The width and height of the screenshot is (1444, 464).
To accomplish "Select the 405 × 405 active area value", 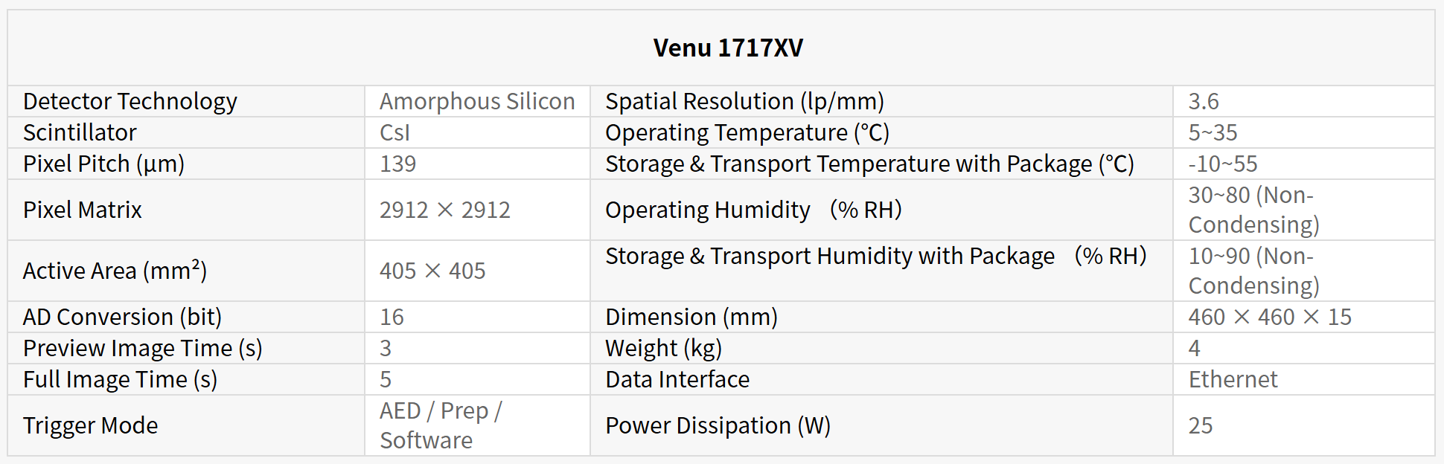I will 432,271.
